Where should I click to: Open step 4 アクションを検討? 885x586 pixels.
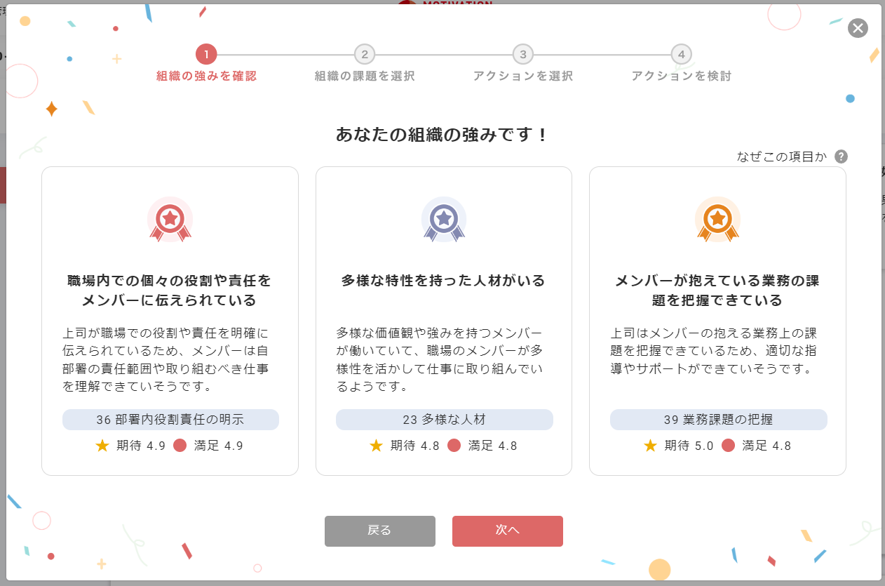(x=681, y=55)
